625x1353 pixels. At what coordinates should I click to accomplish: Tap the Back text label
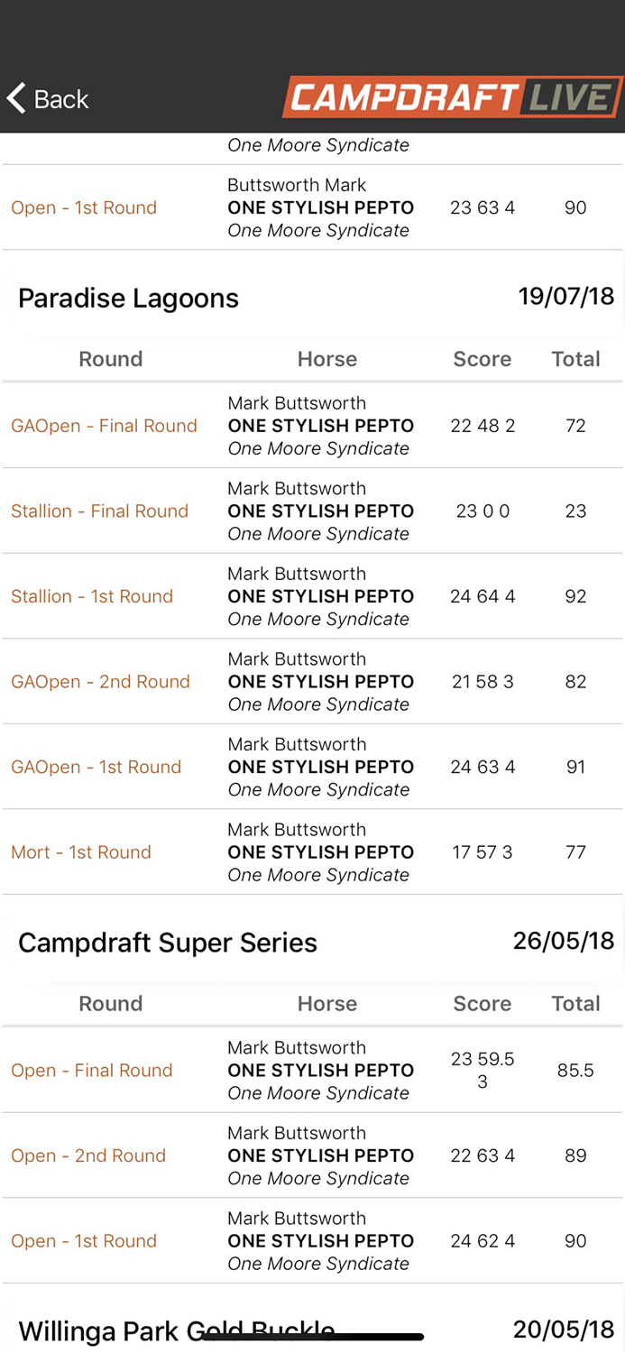click(60, 99)
